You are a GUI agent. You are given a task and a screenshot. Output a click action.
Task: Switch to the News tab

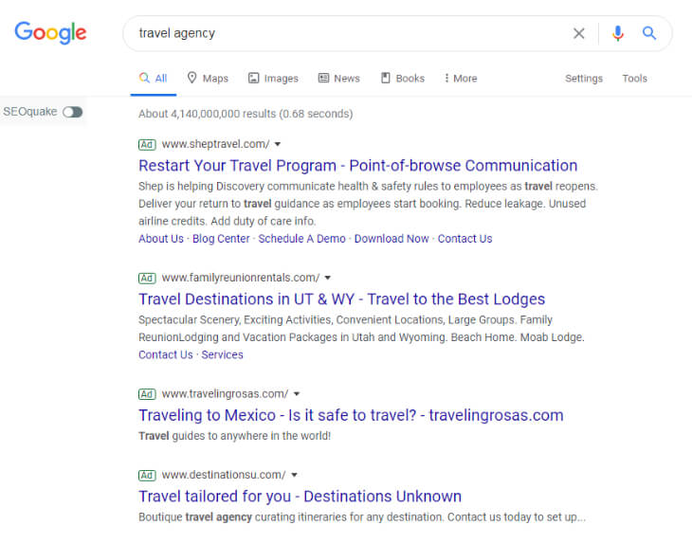point(339,79)
